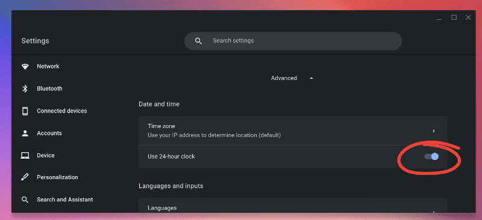
Task: Open Search and Assistant section
Action: (65, 200)
